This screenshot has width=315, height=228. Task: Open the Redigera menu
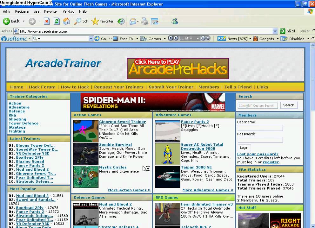(22, 11)
